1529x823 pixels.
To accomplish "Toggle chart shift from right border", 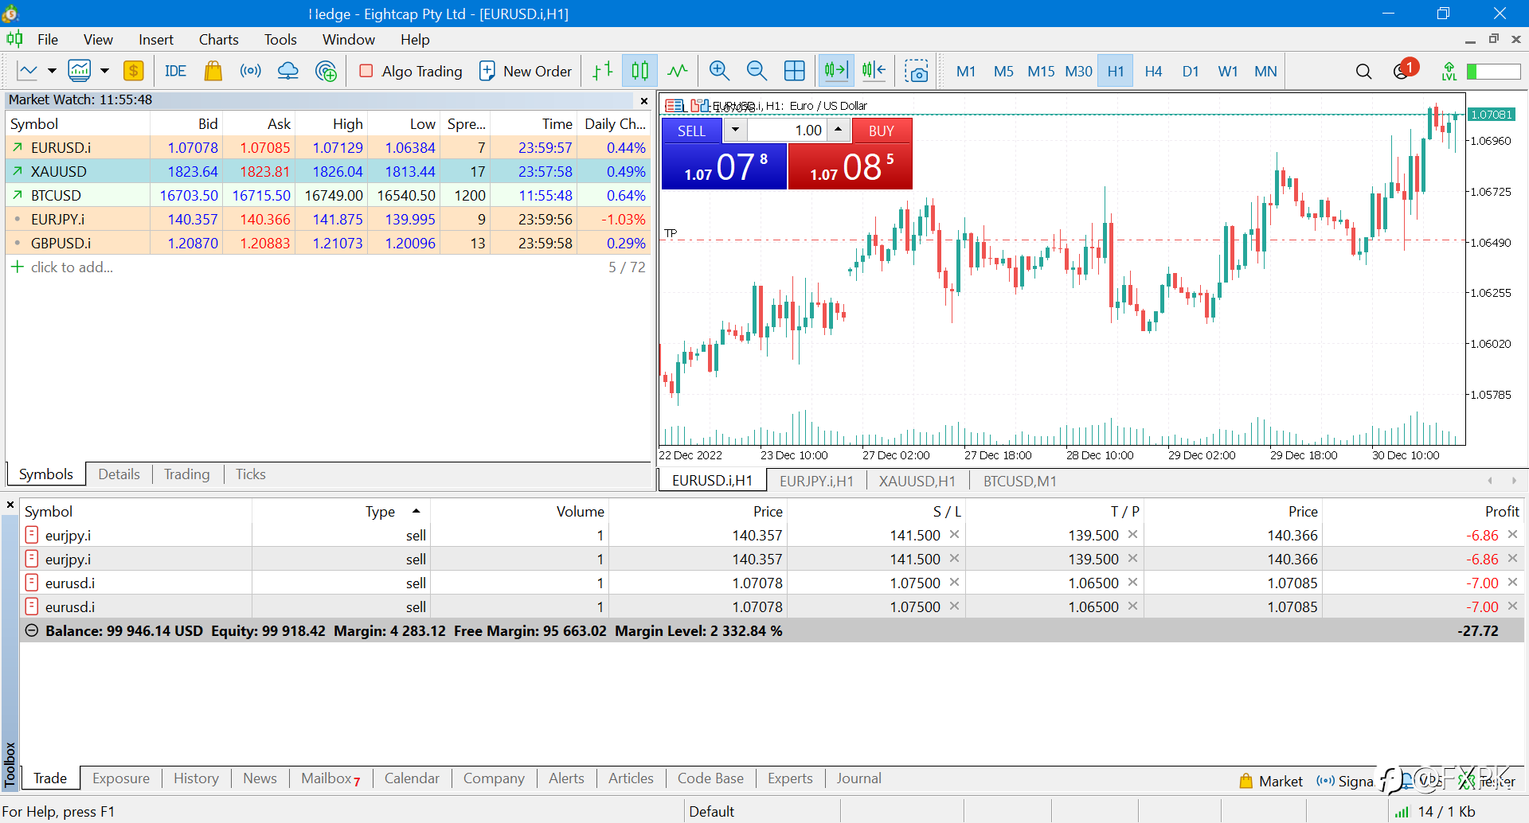I will point(874,71).
